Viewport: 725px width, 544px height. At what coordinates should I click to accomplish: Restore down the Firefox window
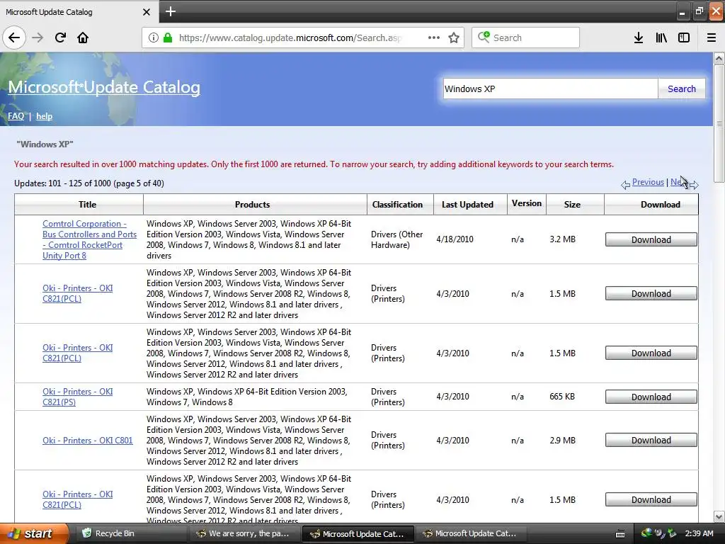point(699,11)
